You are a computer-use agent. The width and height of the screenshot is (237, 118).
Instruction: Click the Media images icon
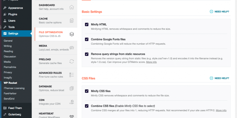tap(72, 48)
